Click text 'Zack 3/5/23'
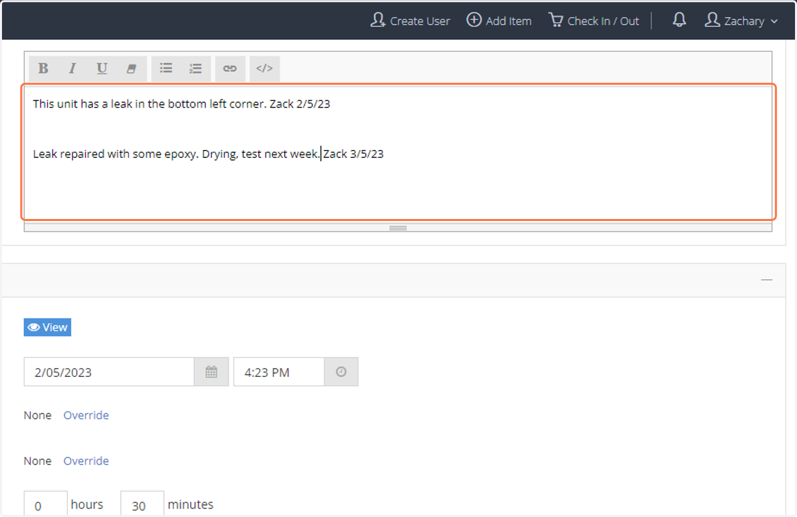The width and height of the screenshot is (797, 517). (353, 154)
